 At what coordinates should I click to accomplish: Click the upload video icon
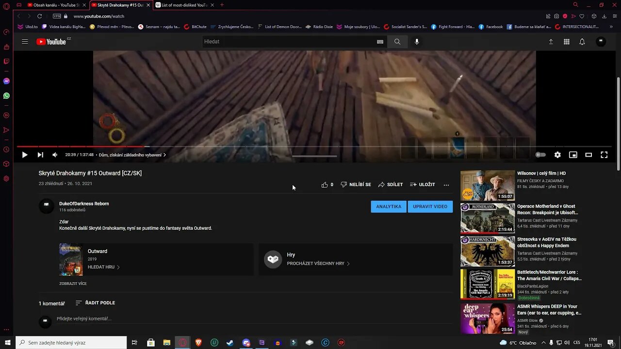coord(551,42)
